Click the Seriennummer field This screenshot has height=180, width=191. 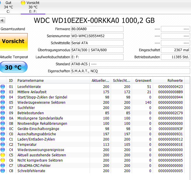click(x=97, y=36)
